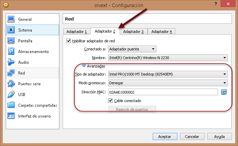The width and height of the screenshot is (238, 146).
Task: Switch to the Adaptador 3 tab
Action: 133,32
